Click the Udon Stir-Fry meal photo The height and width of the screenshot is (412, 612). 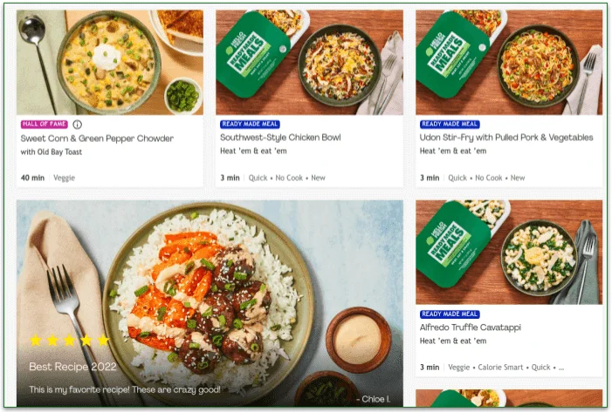click(509, 62)
